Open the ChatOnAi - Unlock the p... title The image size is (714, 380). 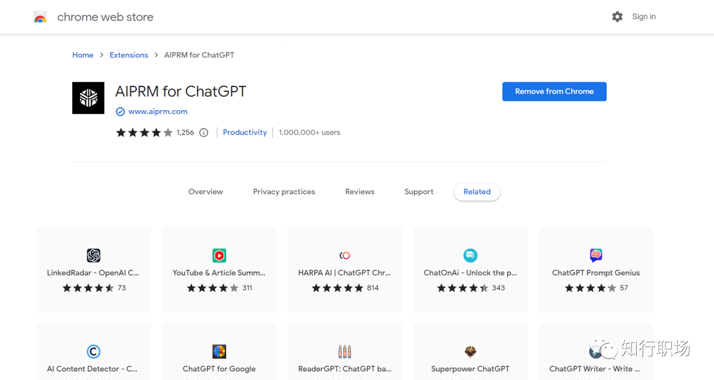point(471,273)
